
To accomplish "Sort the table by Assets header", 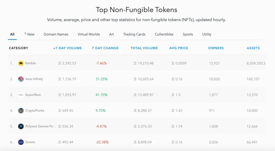I will coord(253,48).
